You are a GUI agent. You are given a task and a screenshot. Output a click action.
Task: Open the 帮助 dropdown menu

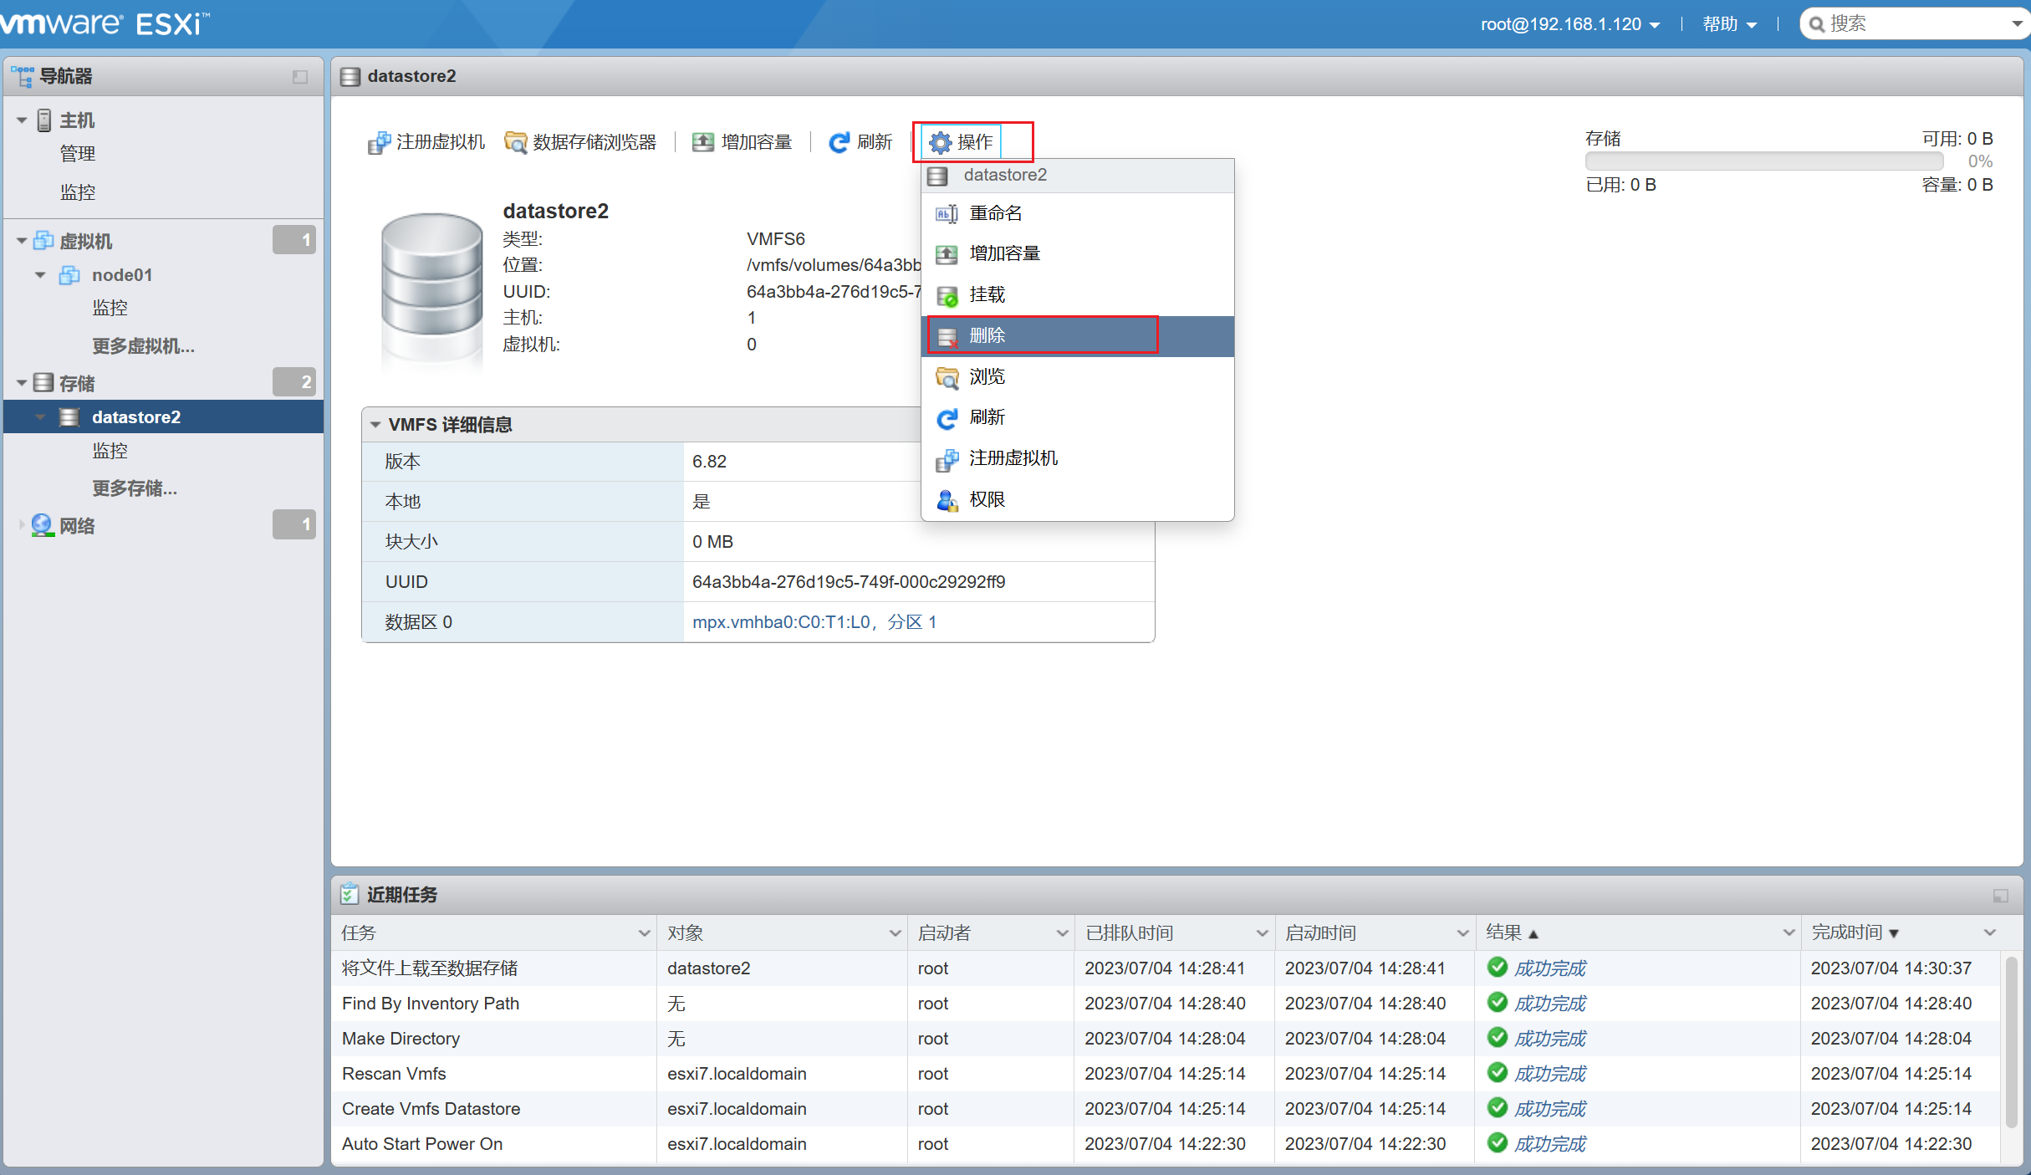point(1729,24)
